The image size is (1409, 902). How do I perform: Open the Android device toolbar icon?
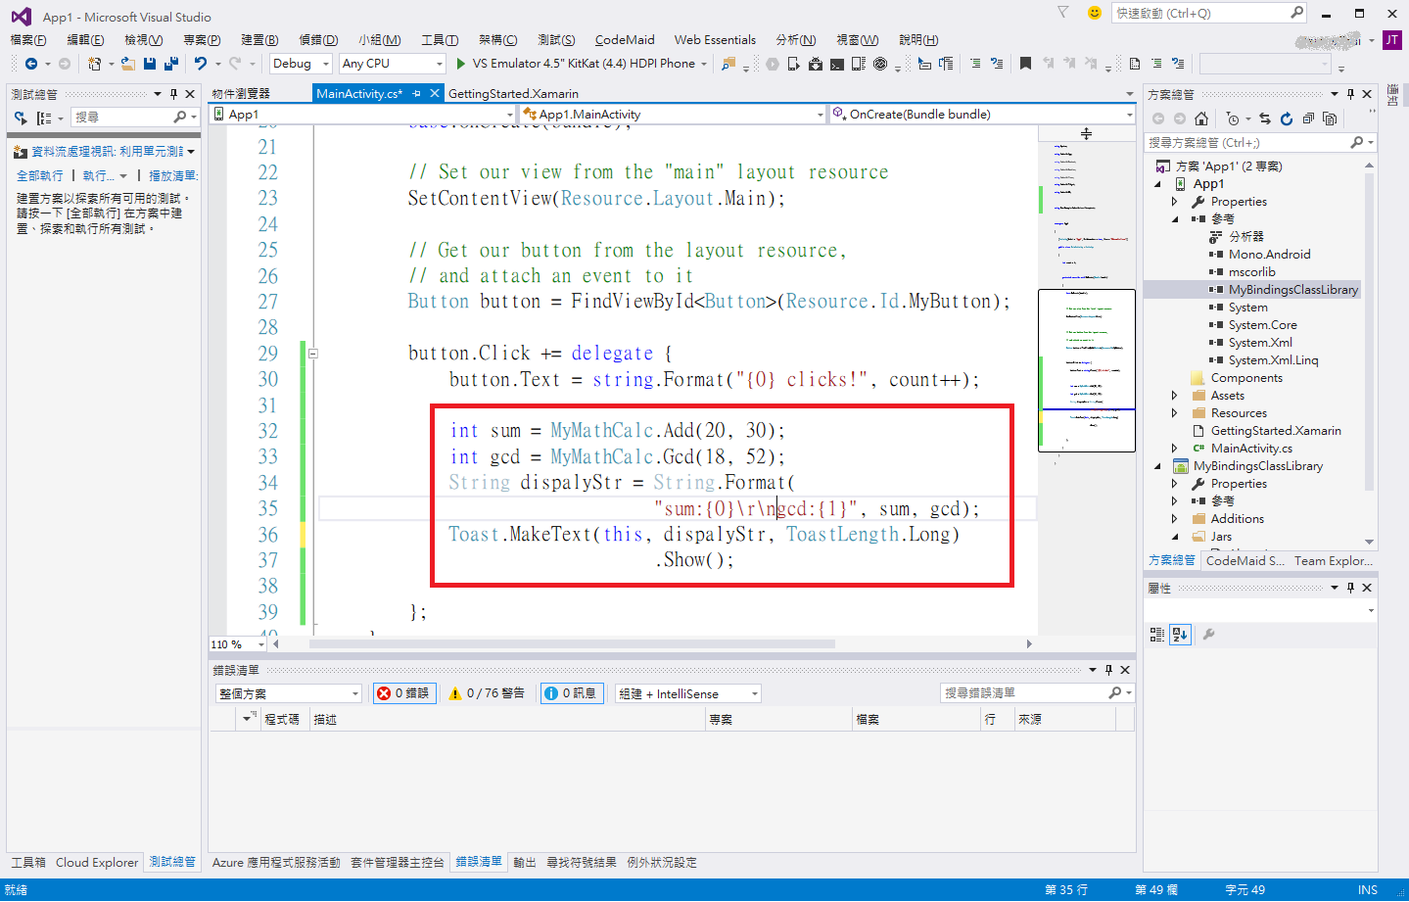tap(793, 64)
